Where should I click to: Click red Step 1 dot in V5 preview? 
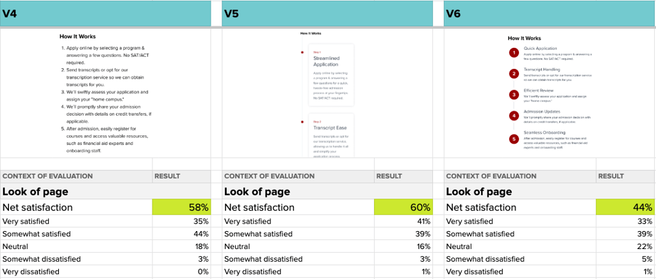302,52
